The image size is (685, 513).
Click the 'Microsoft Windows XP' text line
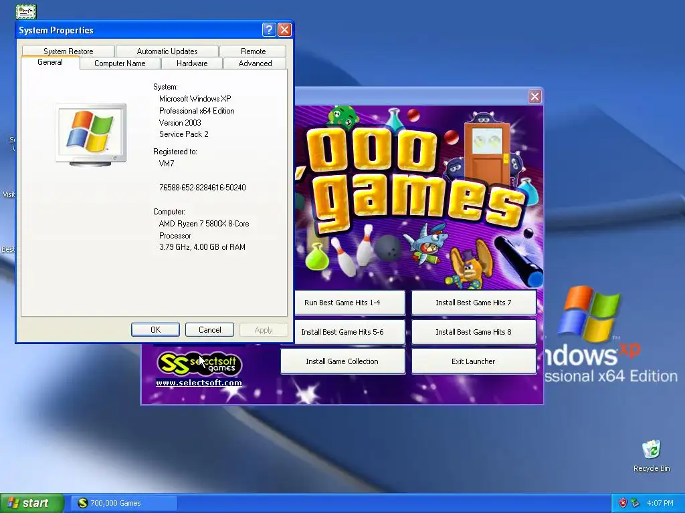pyautogui.click(x=195, y=99)
